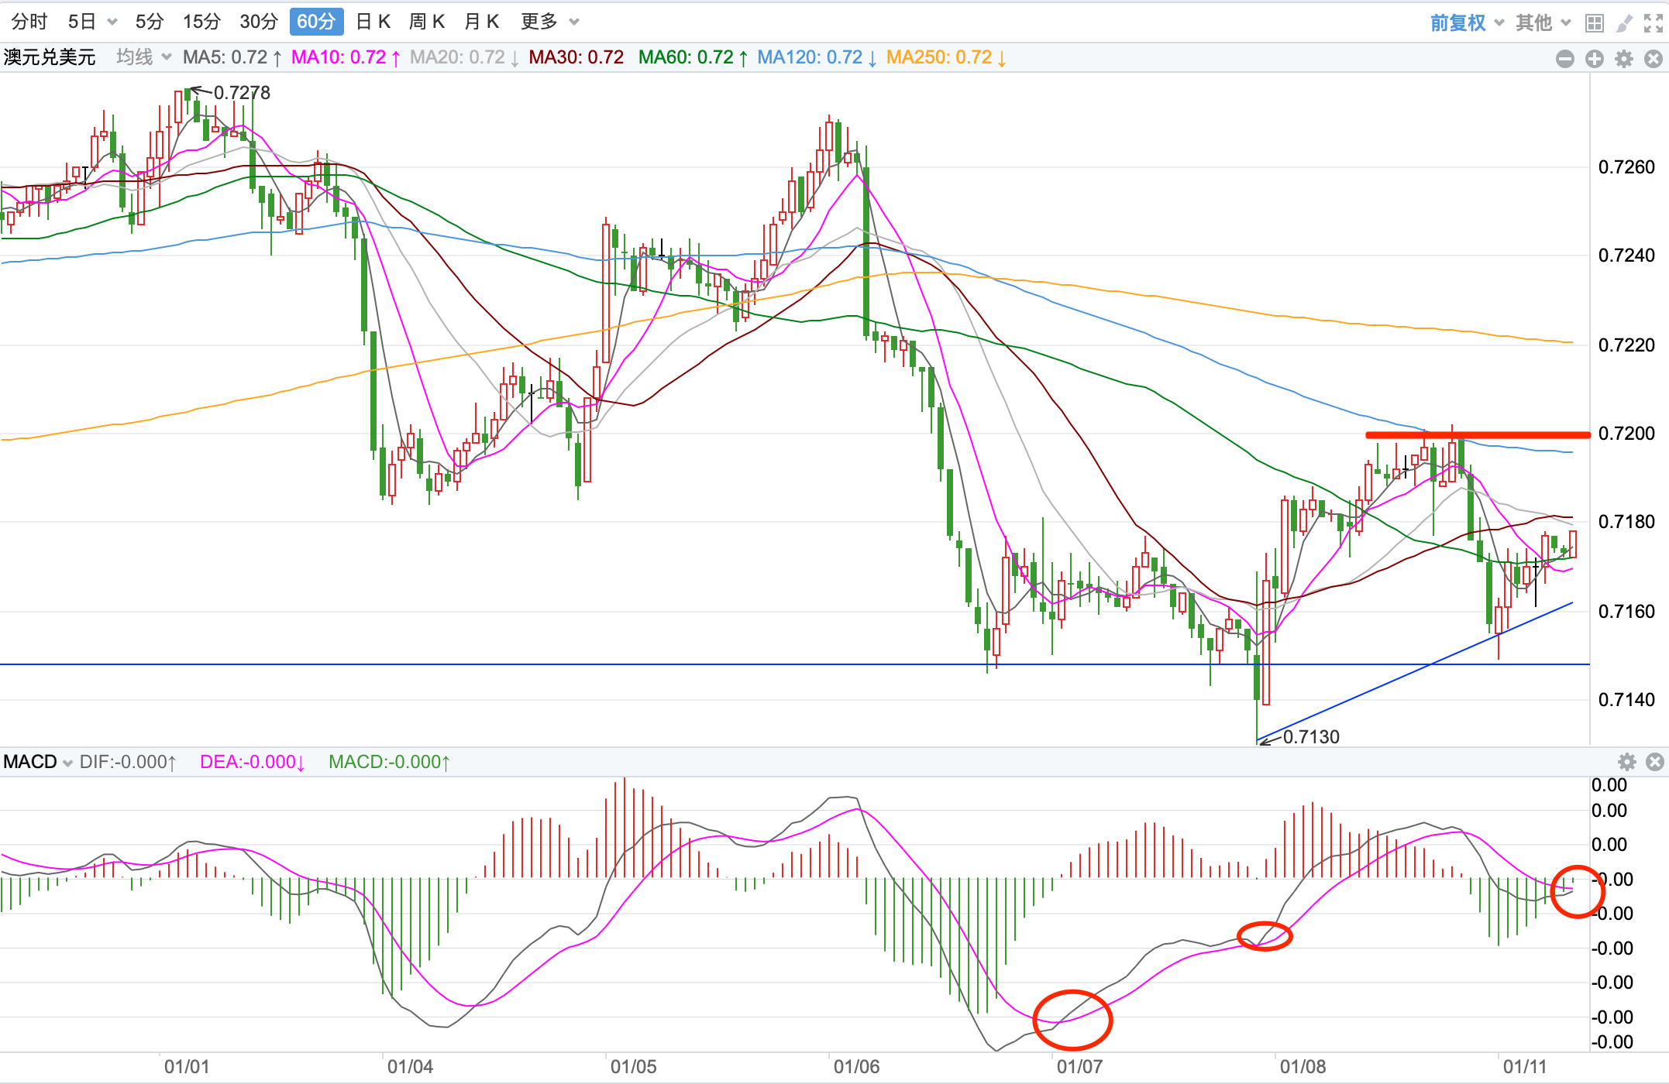
Task: Select the 5日 timeframe tab
Action: pyautogui.click(x=81, y=22)
